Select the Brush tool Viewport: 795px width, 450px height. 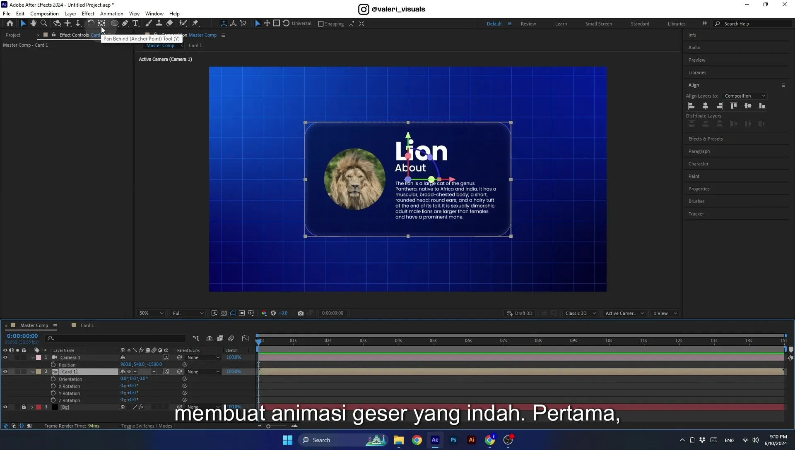148,24
